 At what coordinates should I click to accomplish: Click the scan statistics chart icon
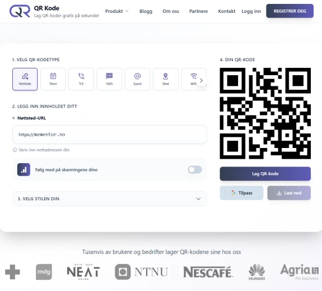[24, 170]
